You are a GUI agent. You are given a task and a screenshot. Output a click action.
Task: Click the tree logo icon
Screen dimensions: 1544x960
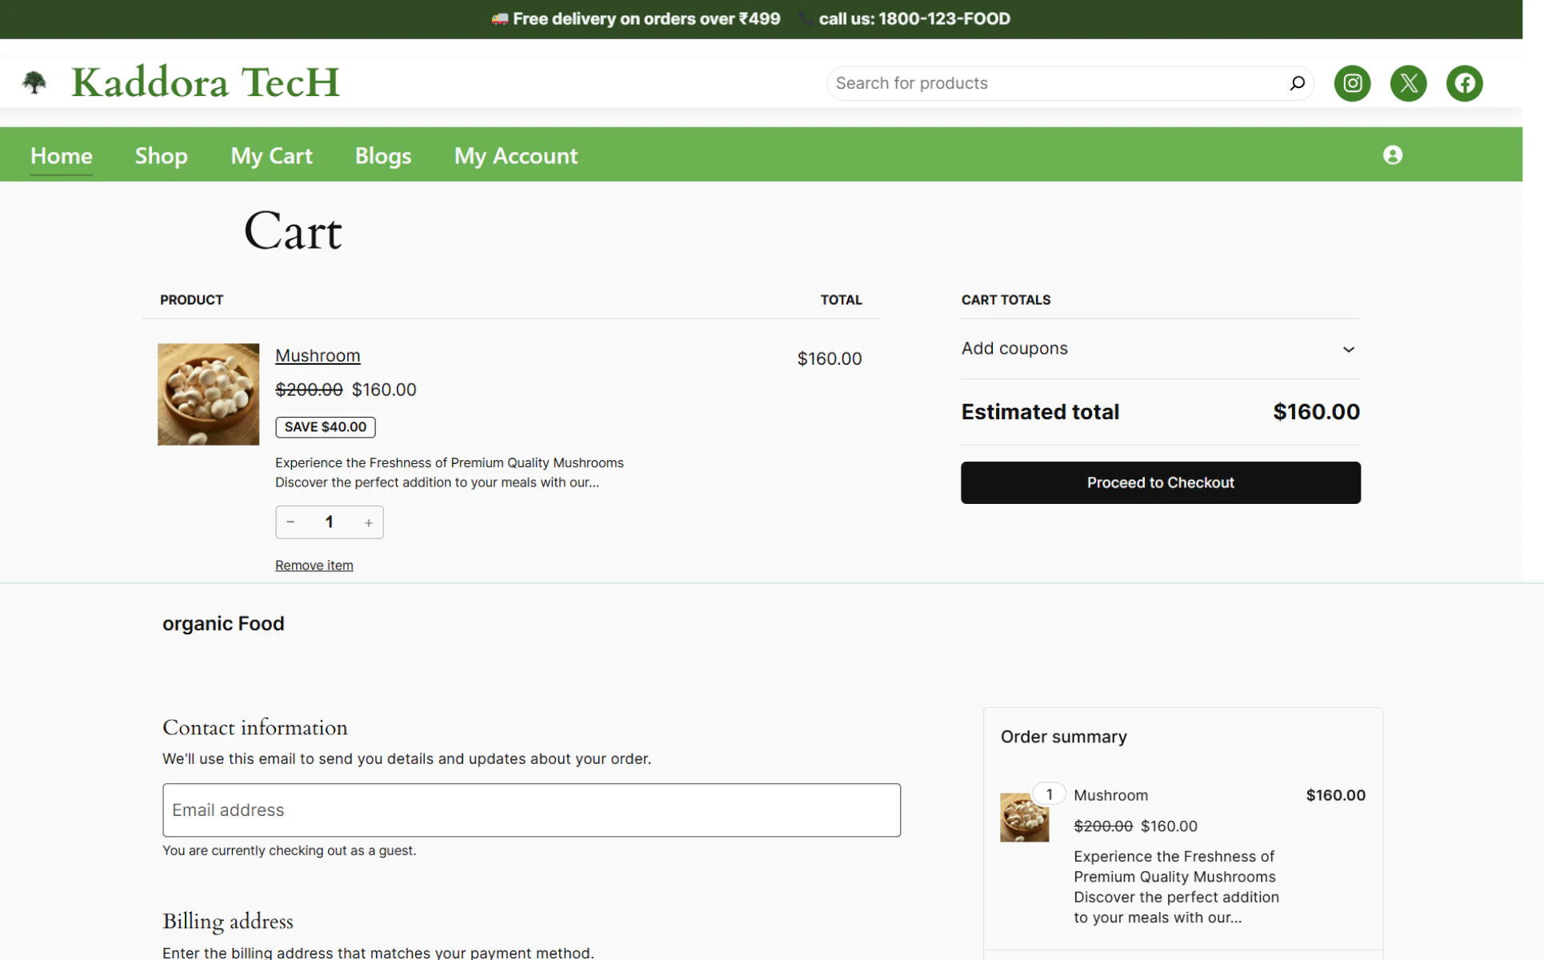click(34, 82)
